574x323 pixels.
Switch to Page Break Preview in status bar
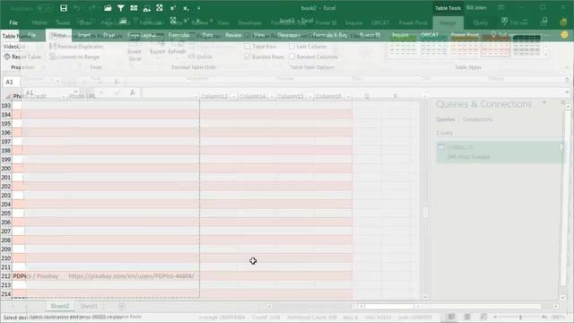(x=483, y=317)
